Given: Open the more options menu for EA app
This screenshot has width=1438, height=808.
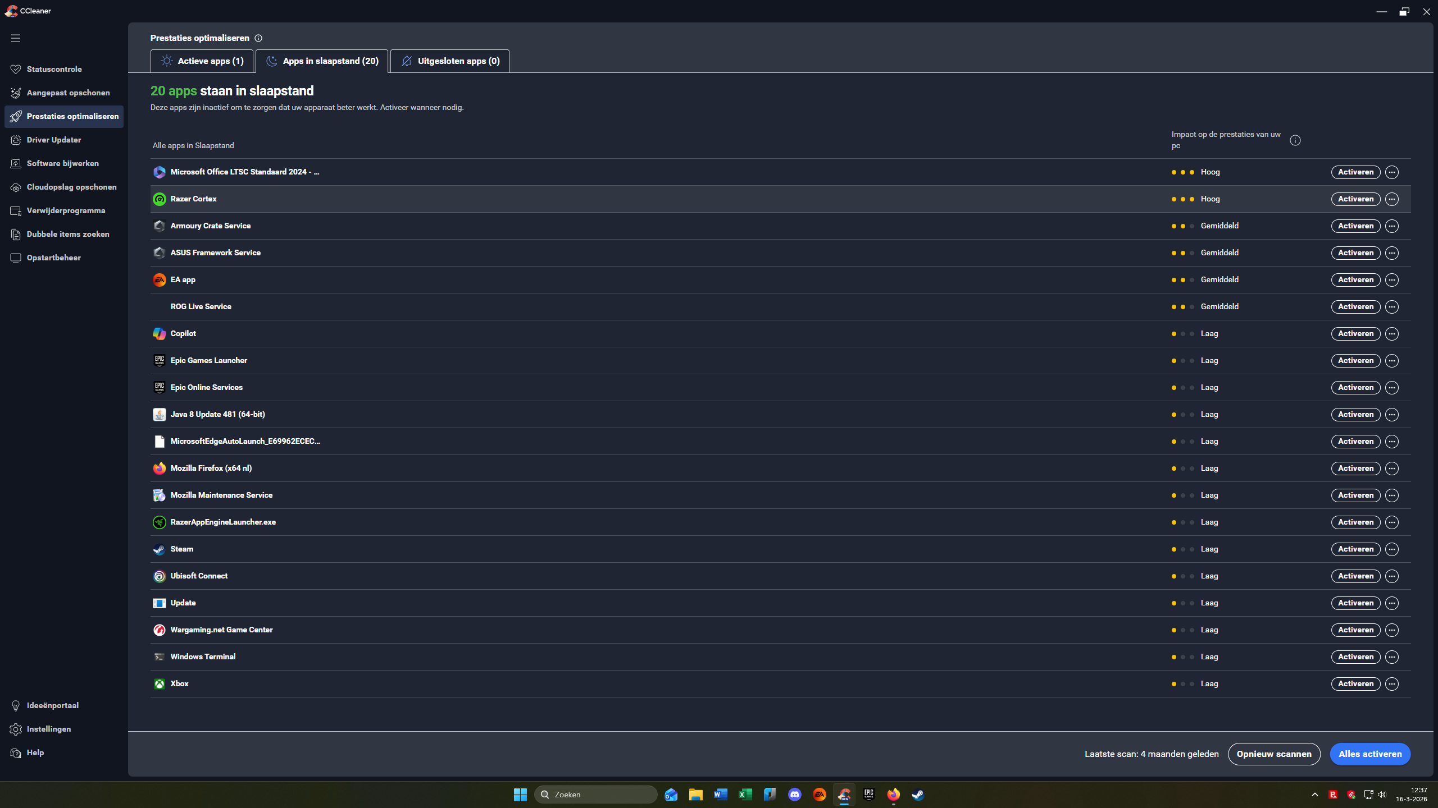Looking at the screenshot, I should click(1391, 280).
